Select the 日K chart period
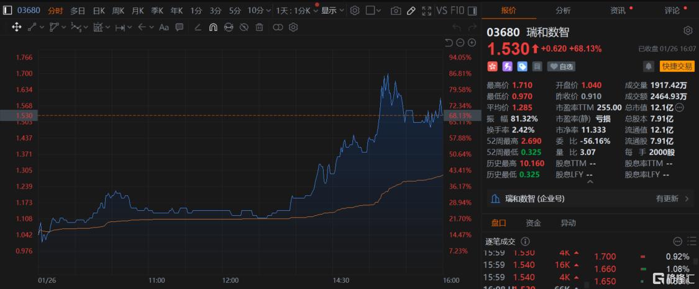The height and width of the screenshot is (289, 699). [99, 11]
